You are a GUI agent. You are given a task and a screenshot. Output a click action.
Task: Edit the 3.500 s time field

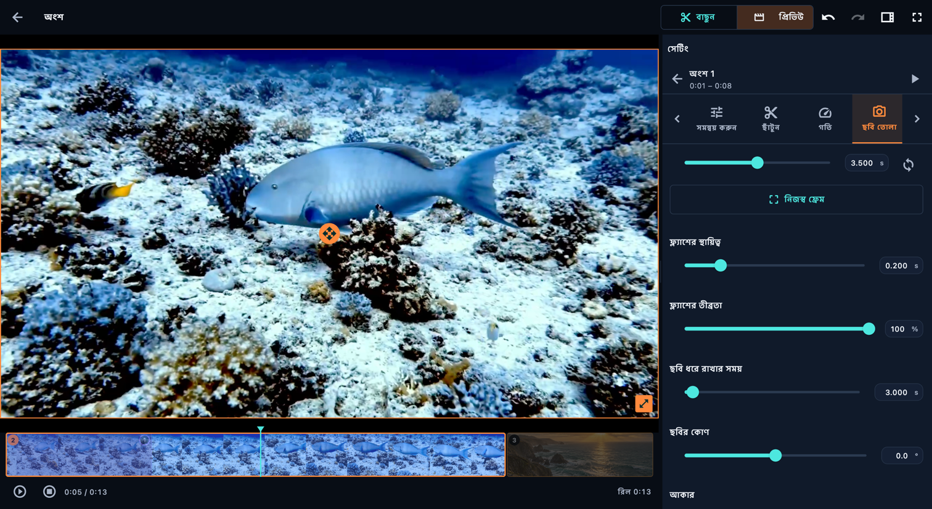[866, 163]
